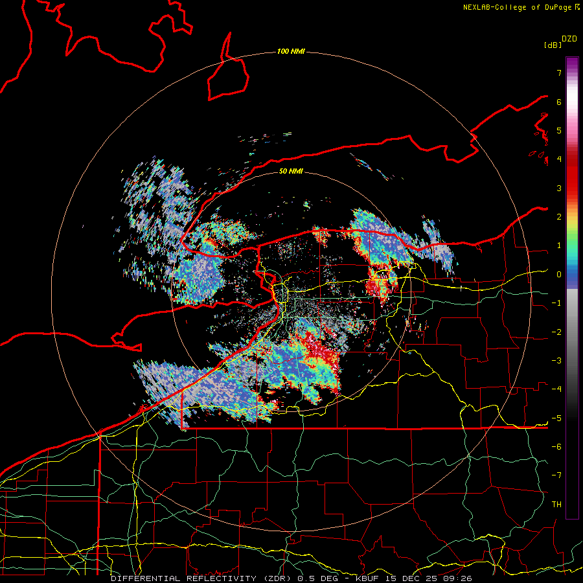The height and width of the screenshot is (583, 583).
Task: Click the vertical ZDR color bar legend
Action: (x=572, y=288)
